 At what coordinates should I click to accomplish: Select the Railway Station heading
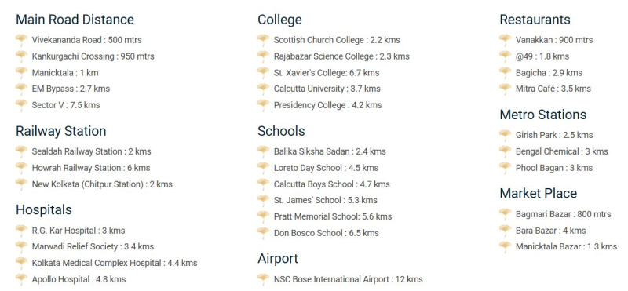tap(61, 131)
